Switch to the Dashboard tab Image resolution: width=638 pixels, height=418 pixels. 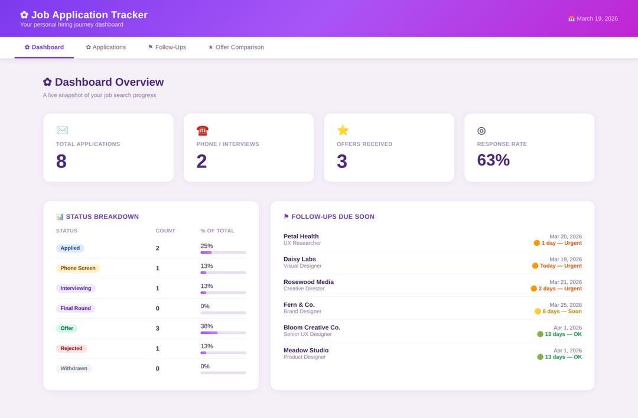tap(44, 47)
